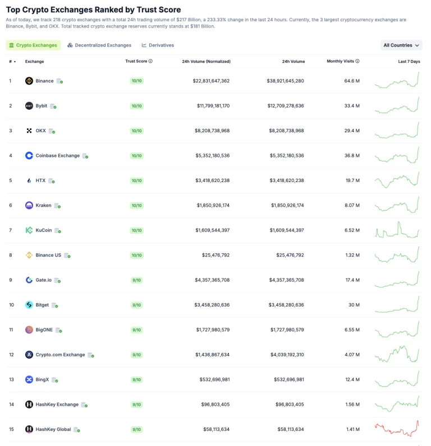The width and height of the screenshot is (431, 446).
Task: Click the info icon beside Trust Score
Action: point(150,61)
